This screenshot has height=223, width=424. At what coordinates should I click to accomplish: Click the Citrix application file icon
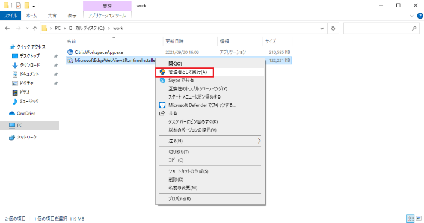coord(70,52)
